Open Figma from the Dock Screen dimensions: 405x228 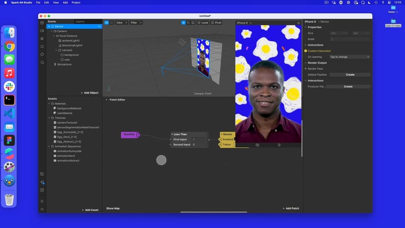click(9, 140)
